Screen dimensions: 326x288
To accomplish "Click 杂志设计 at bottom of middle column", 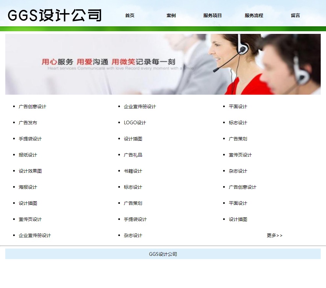I will [133, 235].
